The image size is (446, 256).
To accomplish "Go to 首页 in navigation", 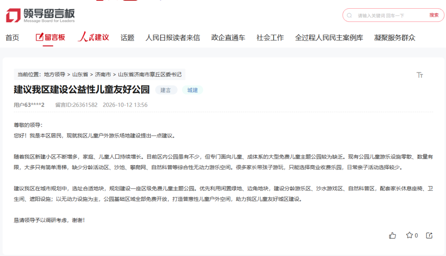I will [12, 38].
